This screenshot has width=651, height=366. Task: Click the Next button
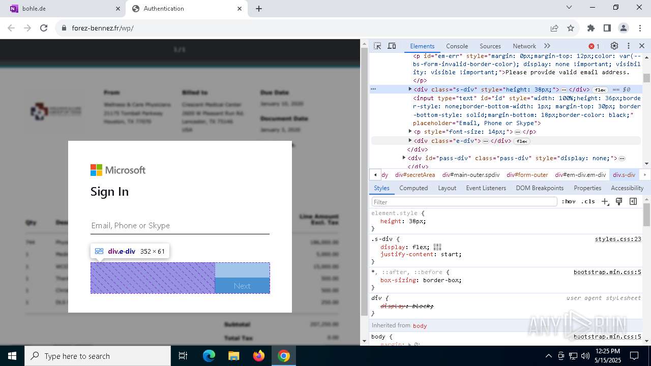[242, 286]
